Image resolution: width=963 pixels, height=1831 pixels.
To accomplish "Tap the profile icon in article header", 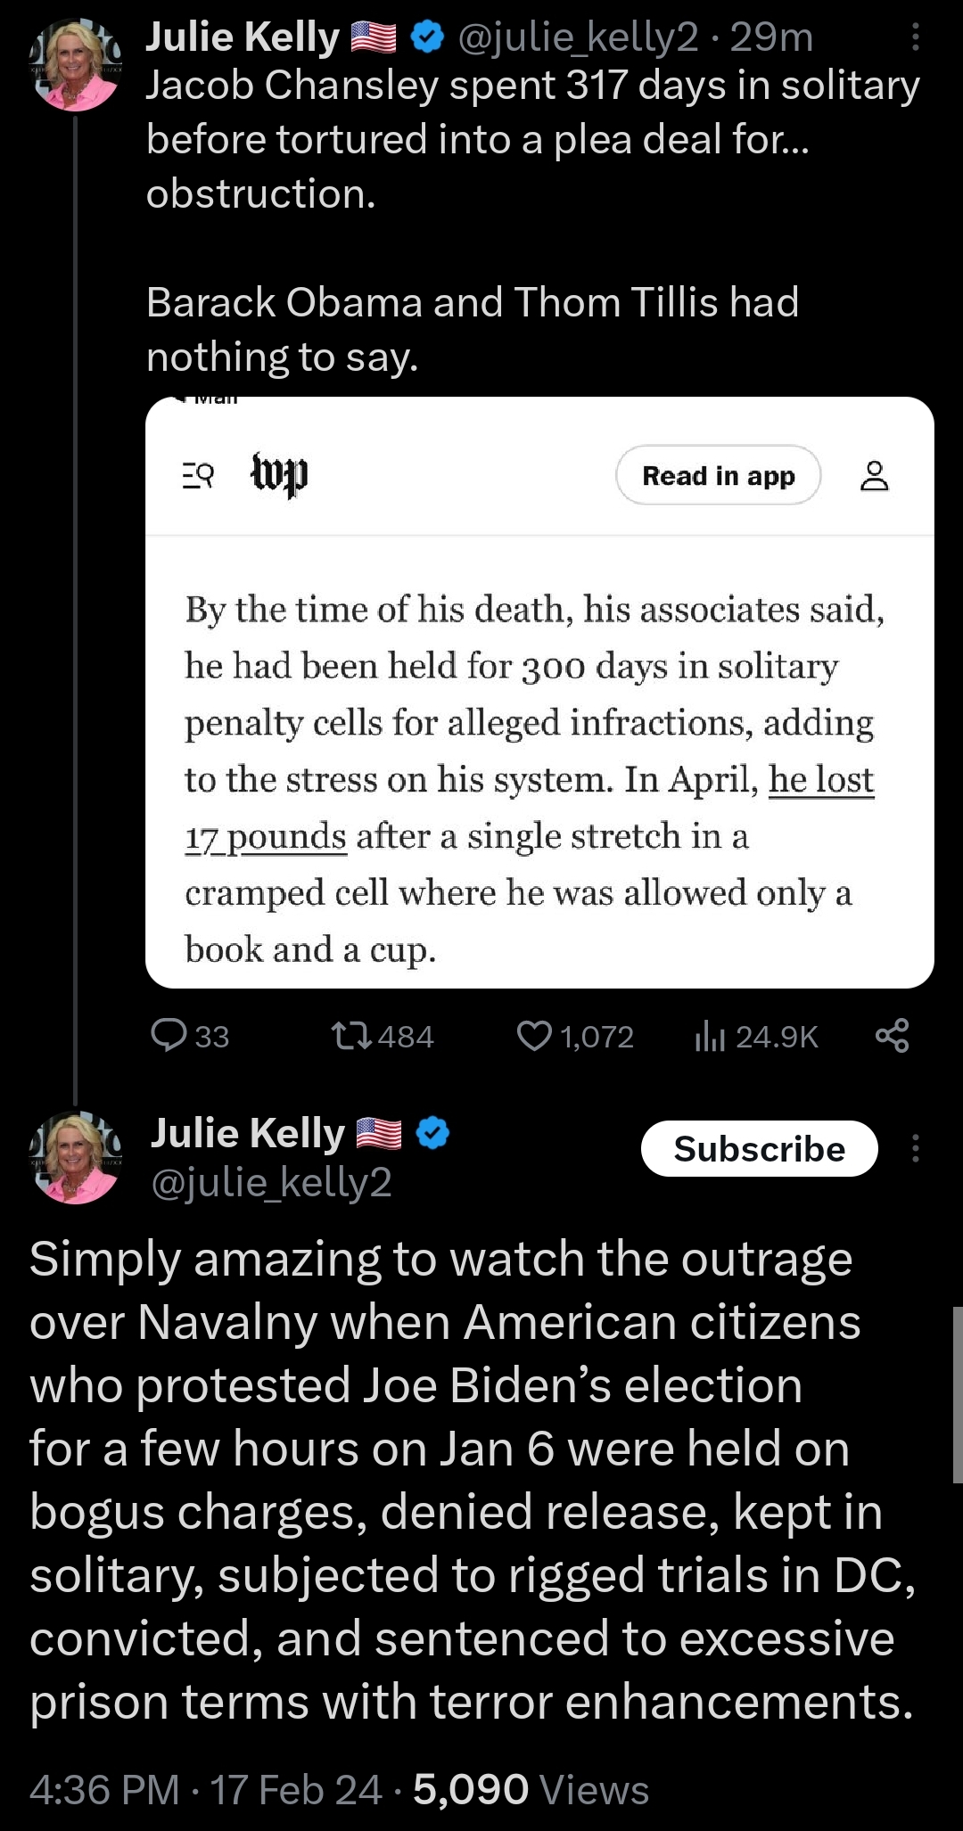I will pos(874,476).
